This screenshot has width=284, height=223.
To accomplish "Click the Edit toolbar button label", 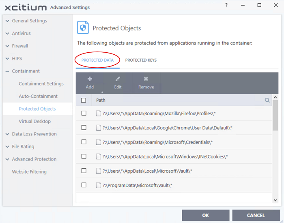I will point(118,87).
